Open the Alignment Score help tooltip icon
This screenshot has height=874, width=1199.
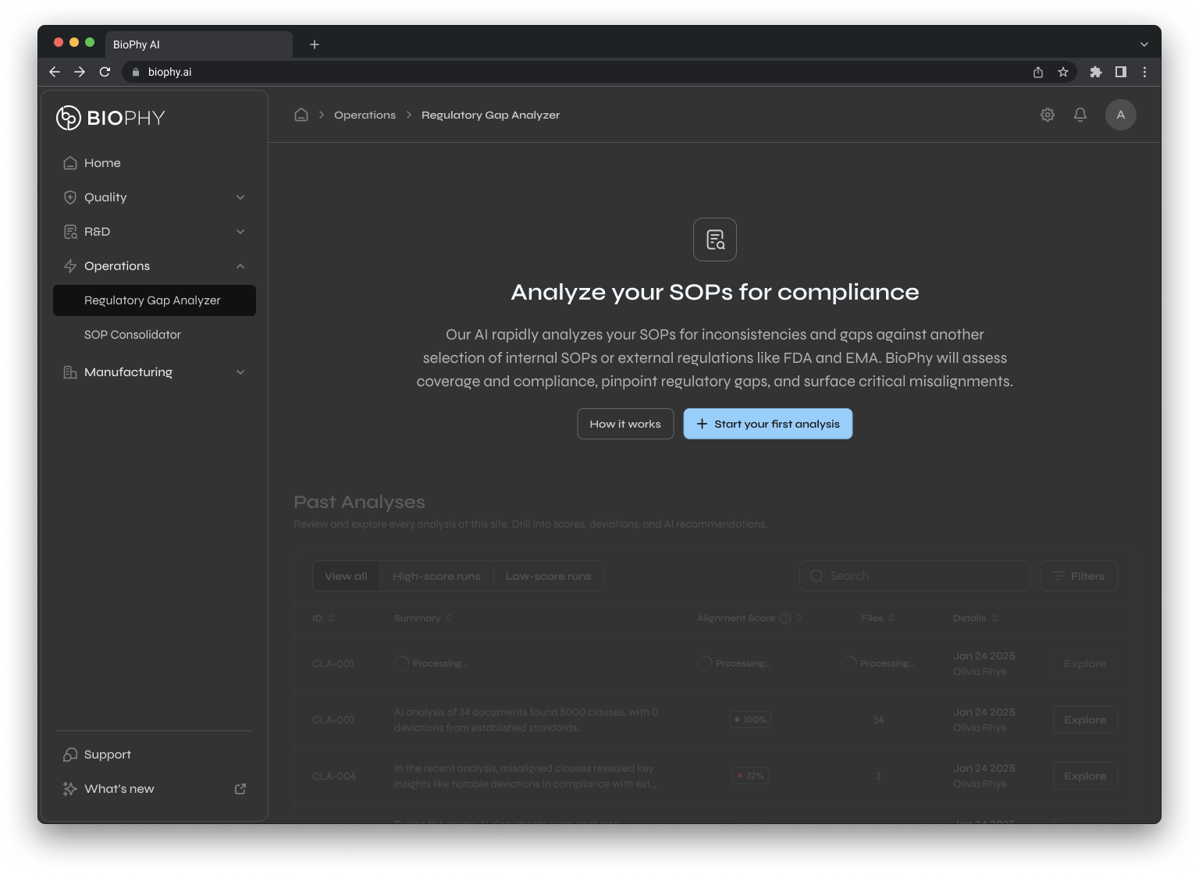pyautogui.click(x=784, y=617)
